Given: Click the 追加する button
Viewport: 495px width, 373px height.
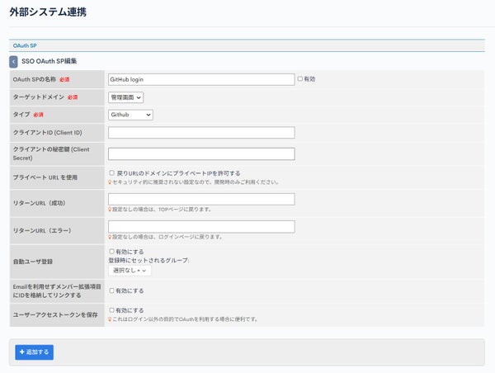Looking at the screenshot, I should tap(34, 352).
